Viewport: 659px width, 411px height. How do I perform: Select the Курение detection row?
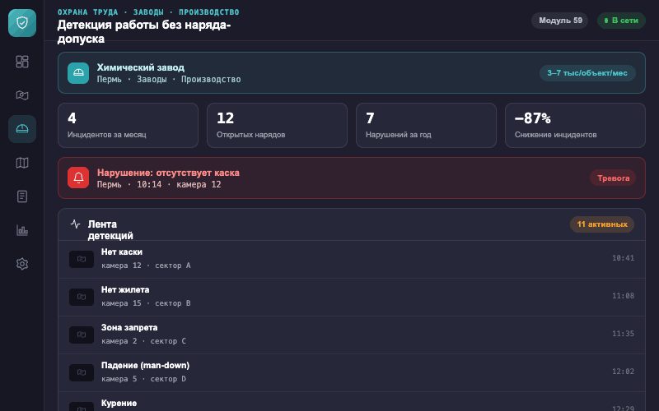point(352,402)
